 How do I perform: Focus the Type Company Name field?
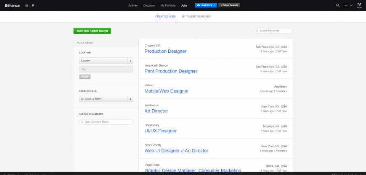click(106, 122)
